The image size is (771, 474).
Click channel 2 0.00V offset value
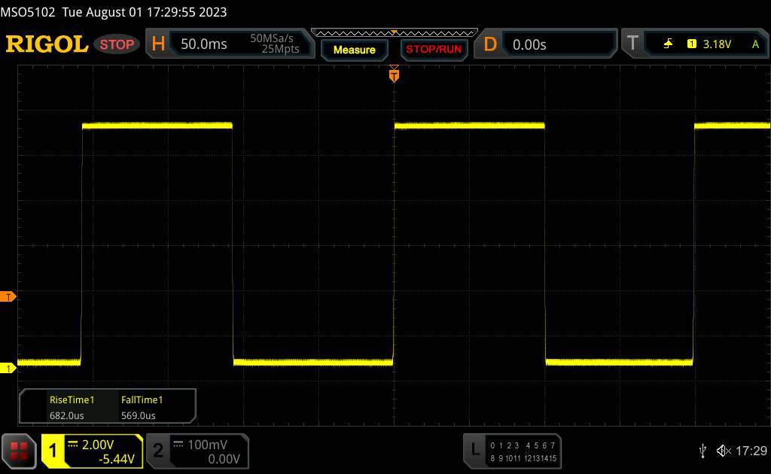click(x=224, y=459)
